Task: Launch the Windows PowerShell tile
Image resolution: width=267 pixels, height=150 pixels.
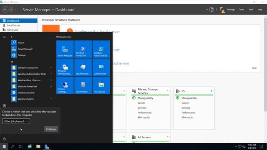Action: [x=83, y=49]
